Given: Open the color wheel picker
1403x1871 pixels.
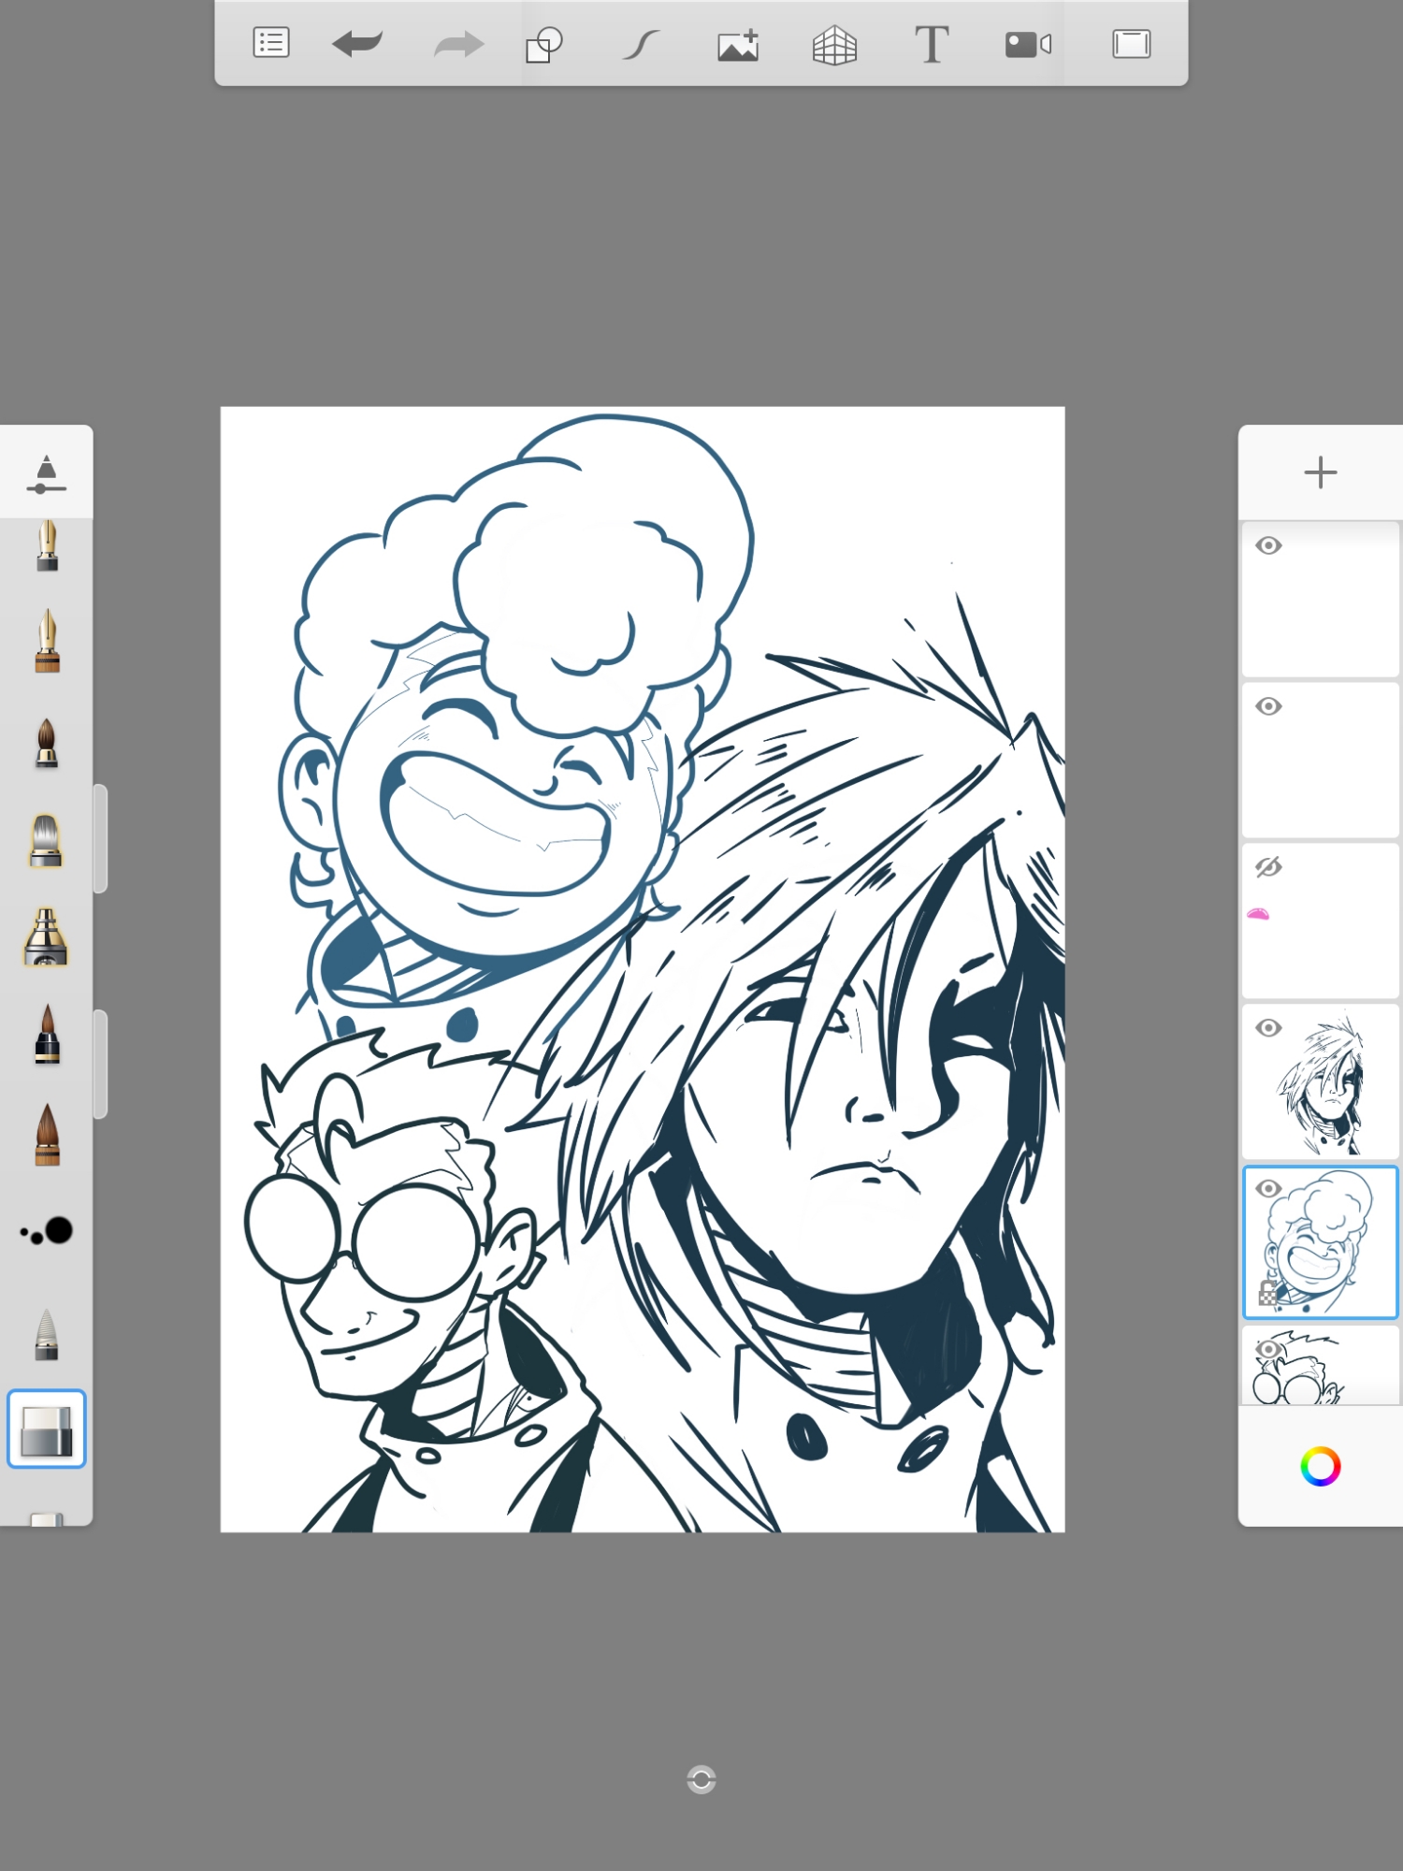Looking at the screenshot, I should tap(1320, 1466).
